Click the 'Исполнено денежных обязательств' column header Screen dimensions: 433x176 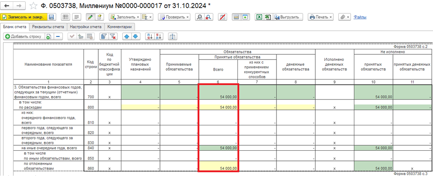coord(335,64)
